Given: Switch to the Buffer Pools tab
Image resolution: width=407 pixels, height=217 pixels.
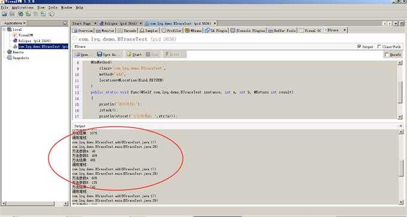Looking at the screenshot, I should point(282,30).
